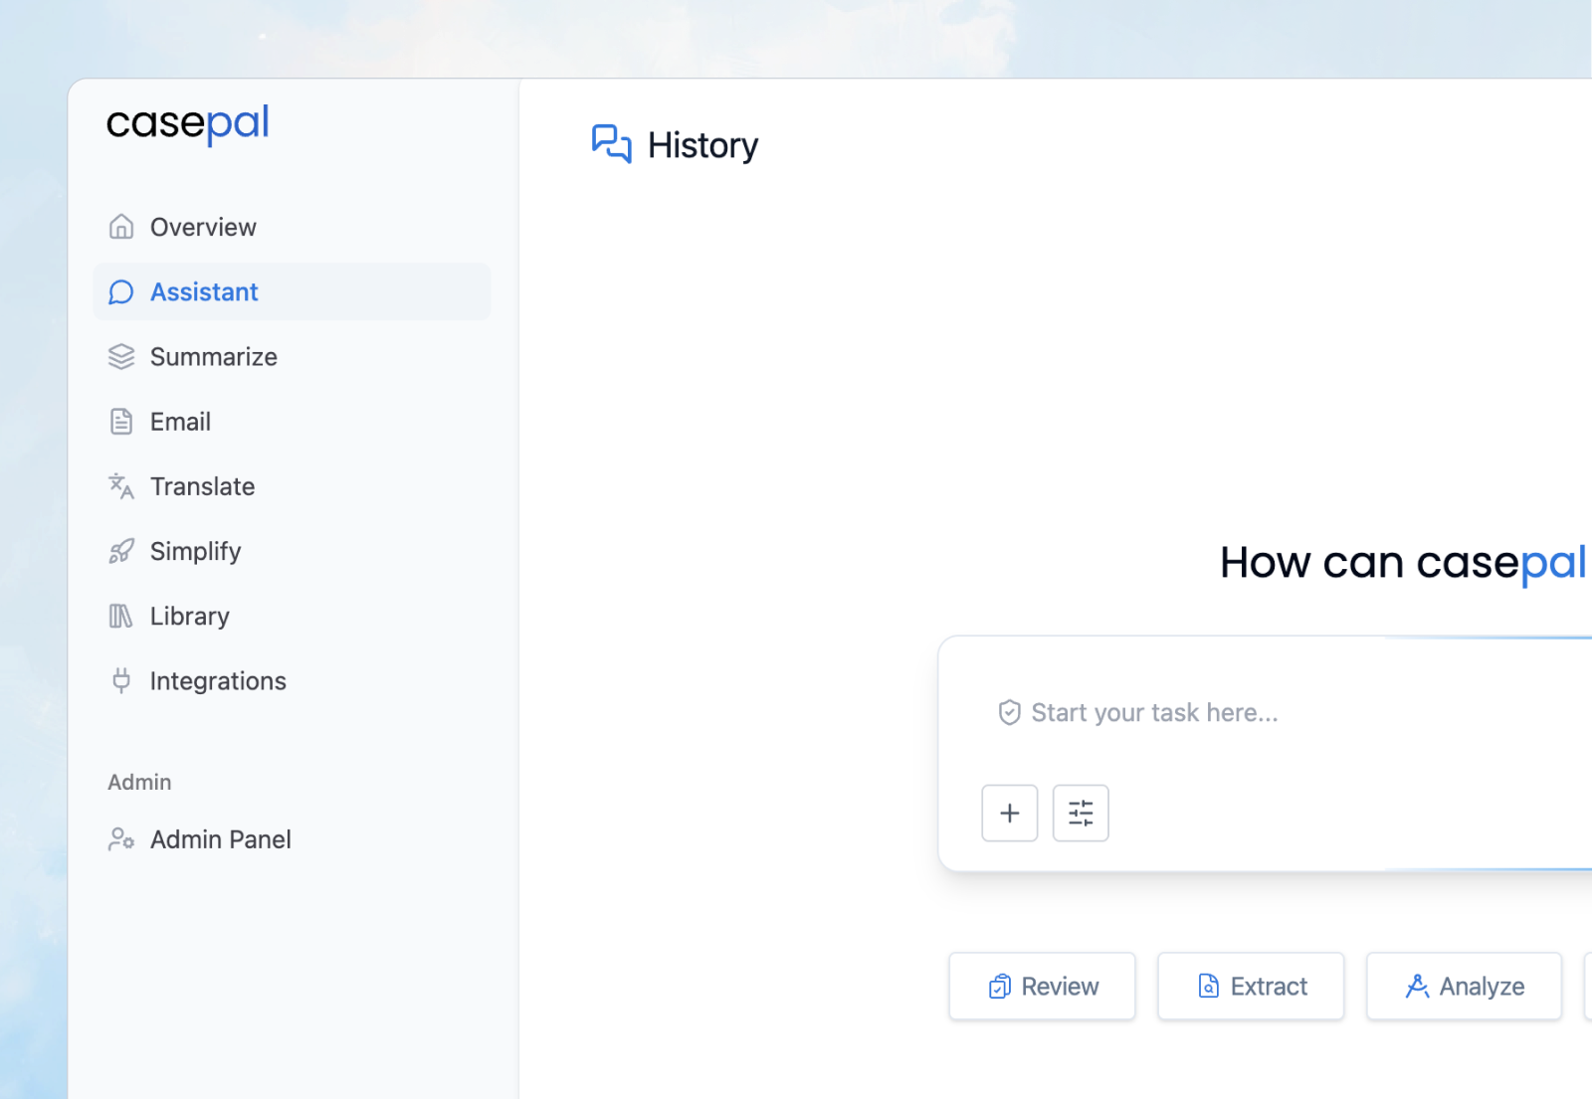Click the Overview home icon
Screen dimensions: 1592x1099
point(120,227)
